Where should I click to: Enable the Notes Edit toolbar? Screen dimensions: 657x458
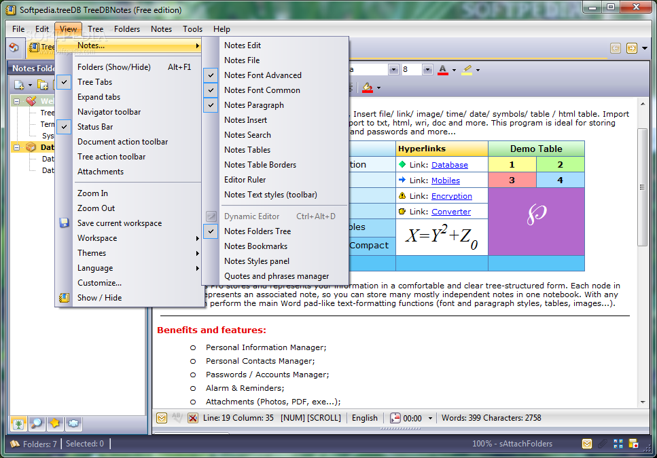pyautogui.click(x=275, y=45)
